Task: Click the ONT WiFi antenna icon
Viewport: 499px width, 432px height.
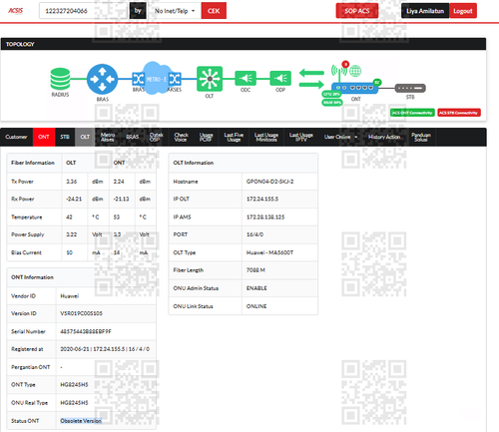Action: (338, 73)
